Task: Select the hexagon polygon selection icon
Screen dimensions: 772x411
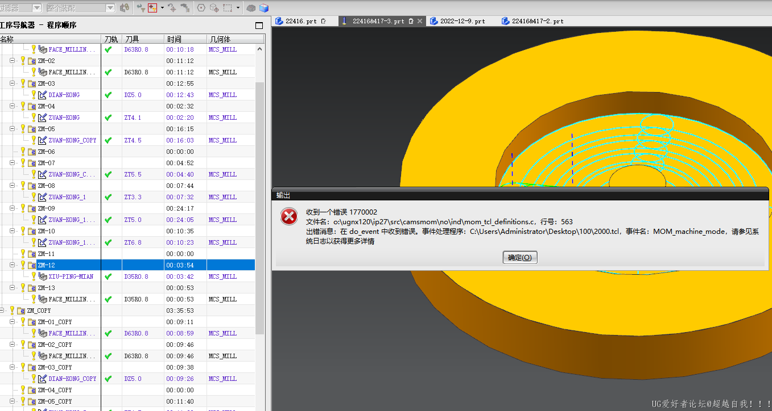Action: [x=201, y=8]
